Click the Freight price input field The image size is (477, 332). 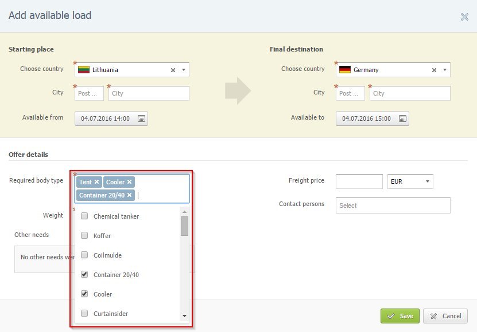pyautogui.click(x=359, y=182)
